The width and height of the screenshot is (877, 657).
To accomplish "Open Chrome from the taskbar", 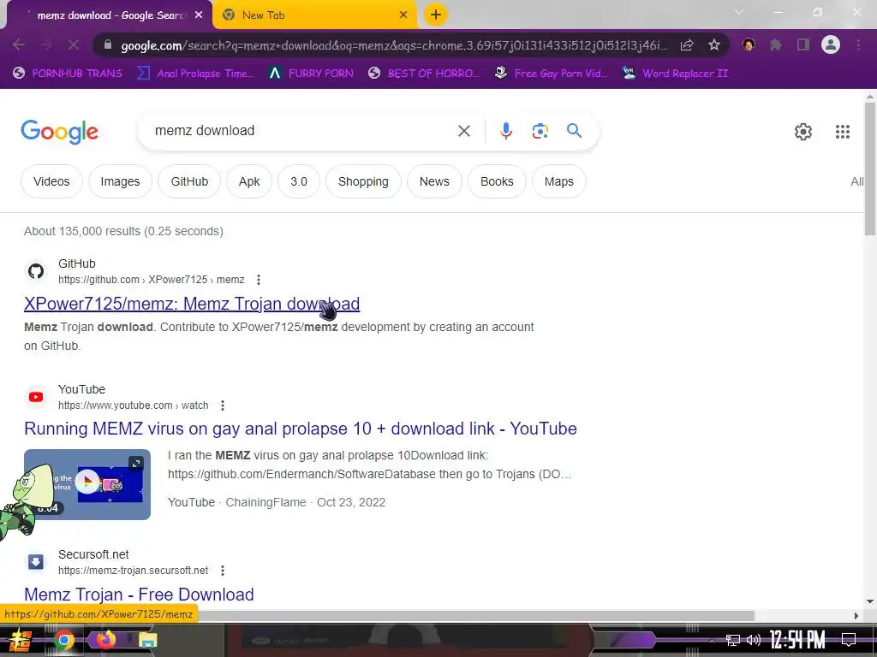I will coord(64,640).
